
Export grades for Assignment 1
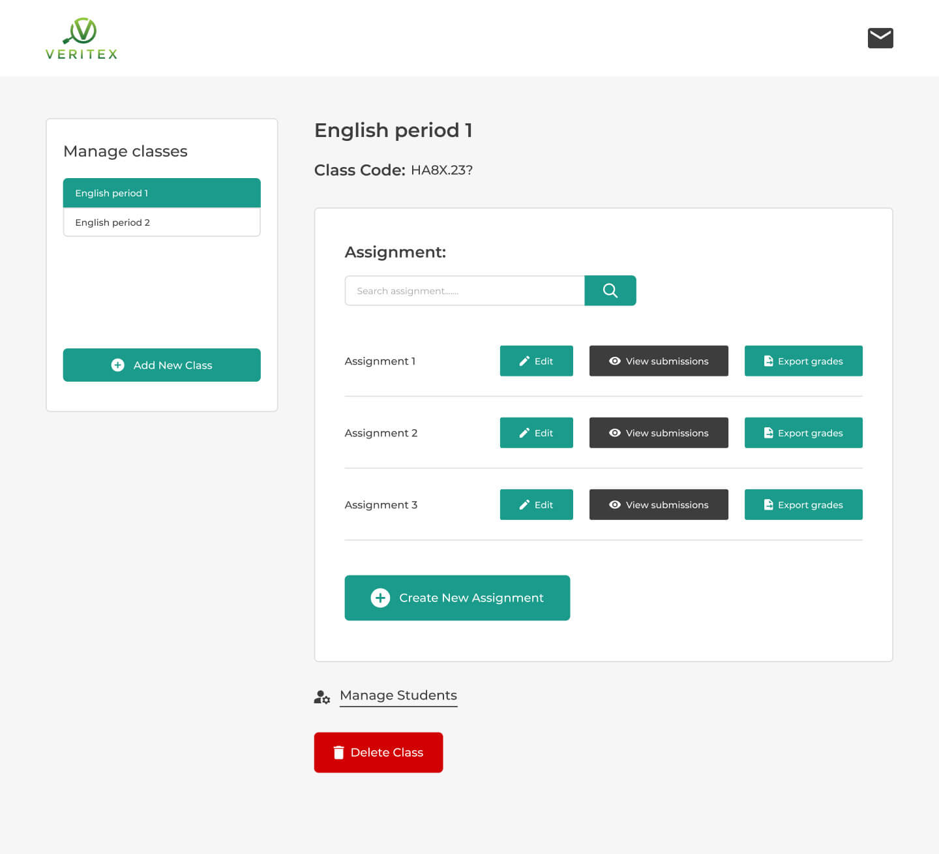coord(803,361)
